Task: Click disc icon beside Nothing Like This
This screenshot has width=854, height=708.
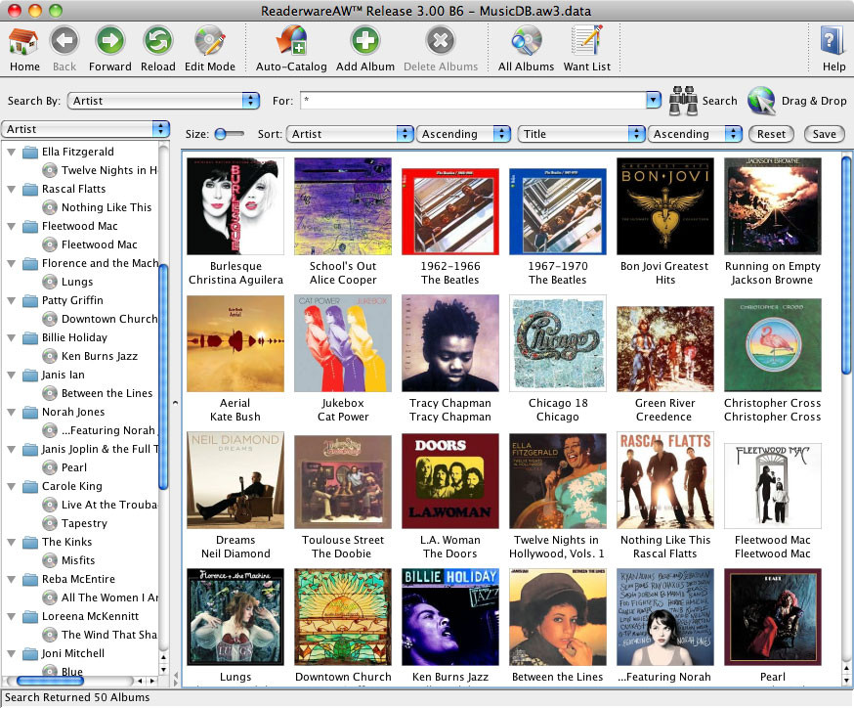Action: coord(50,207)
